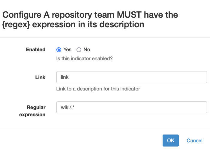The width and height of the screenshot is (210, 151).
Task: Click "Link to a description for this indicator" hint
Action: pyautogui.click(x=98, y=89)
